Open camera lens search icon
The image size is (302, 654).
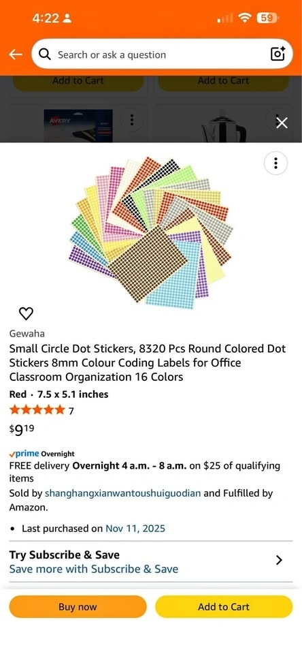(278, 54)
